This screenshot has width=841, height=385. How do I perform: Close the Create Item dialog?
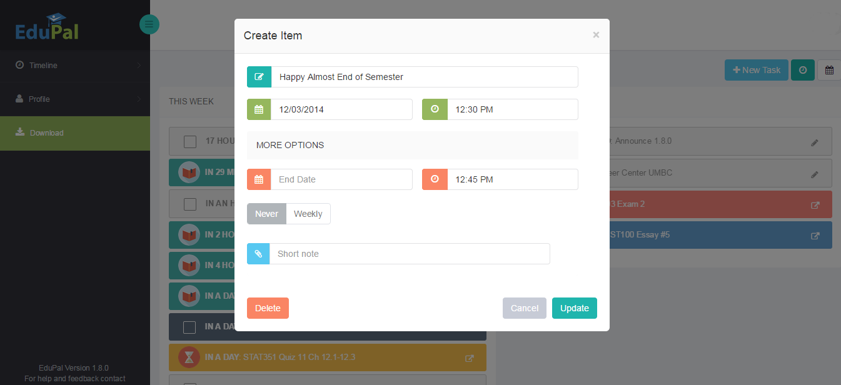(x=596, y=35)
